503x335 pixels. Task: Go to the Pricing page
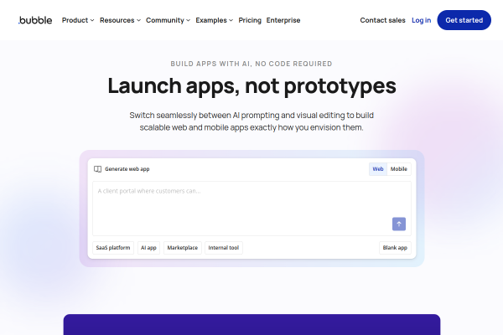pyautogui.click(x=250, y=20)
